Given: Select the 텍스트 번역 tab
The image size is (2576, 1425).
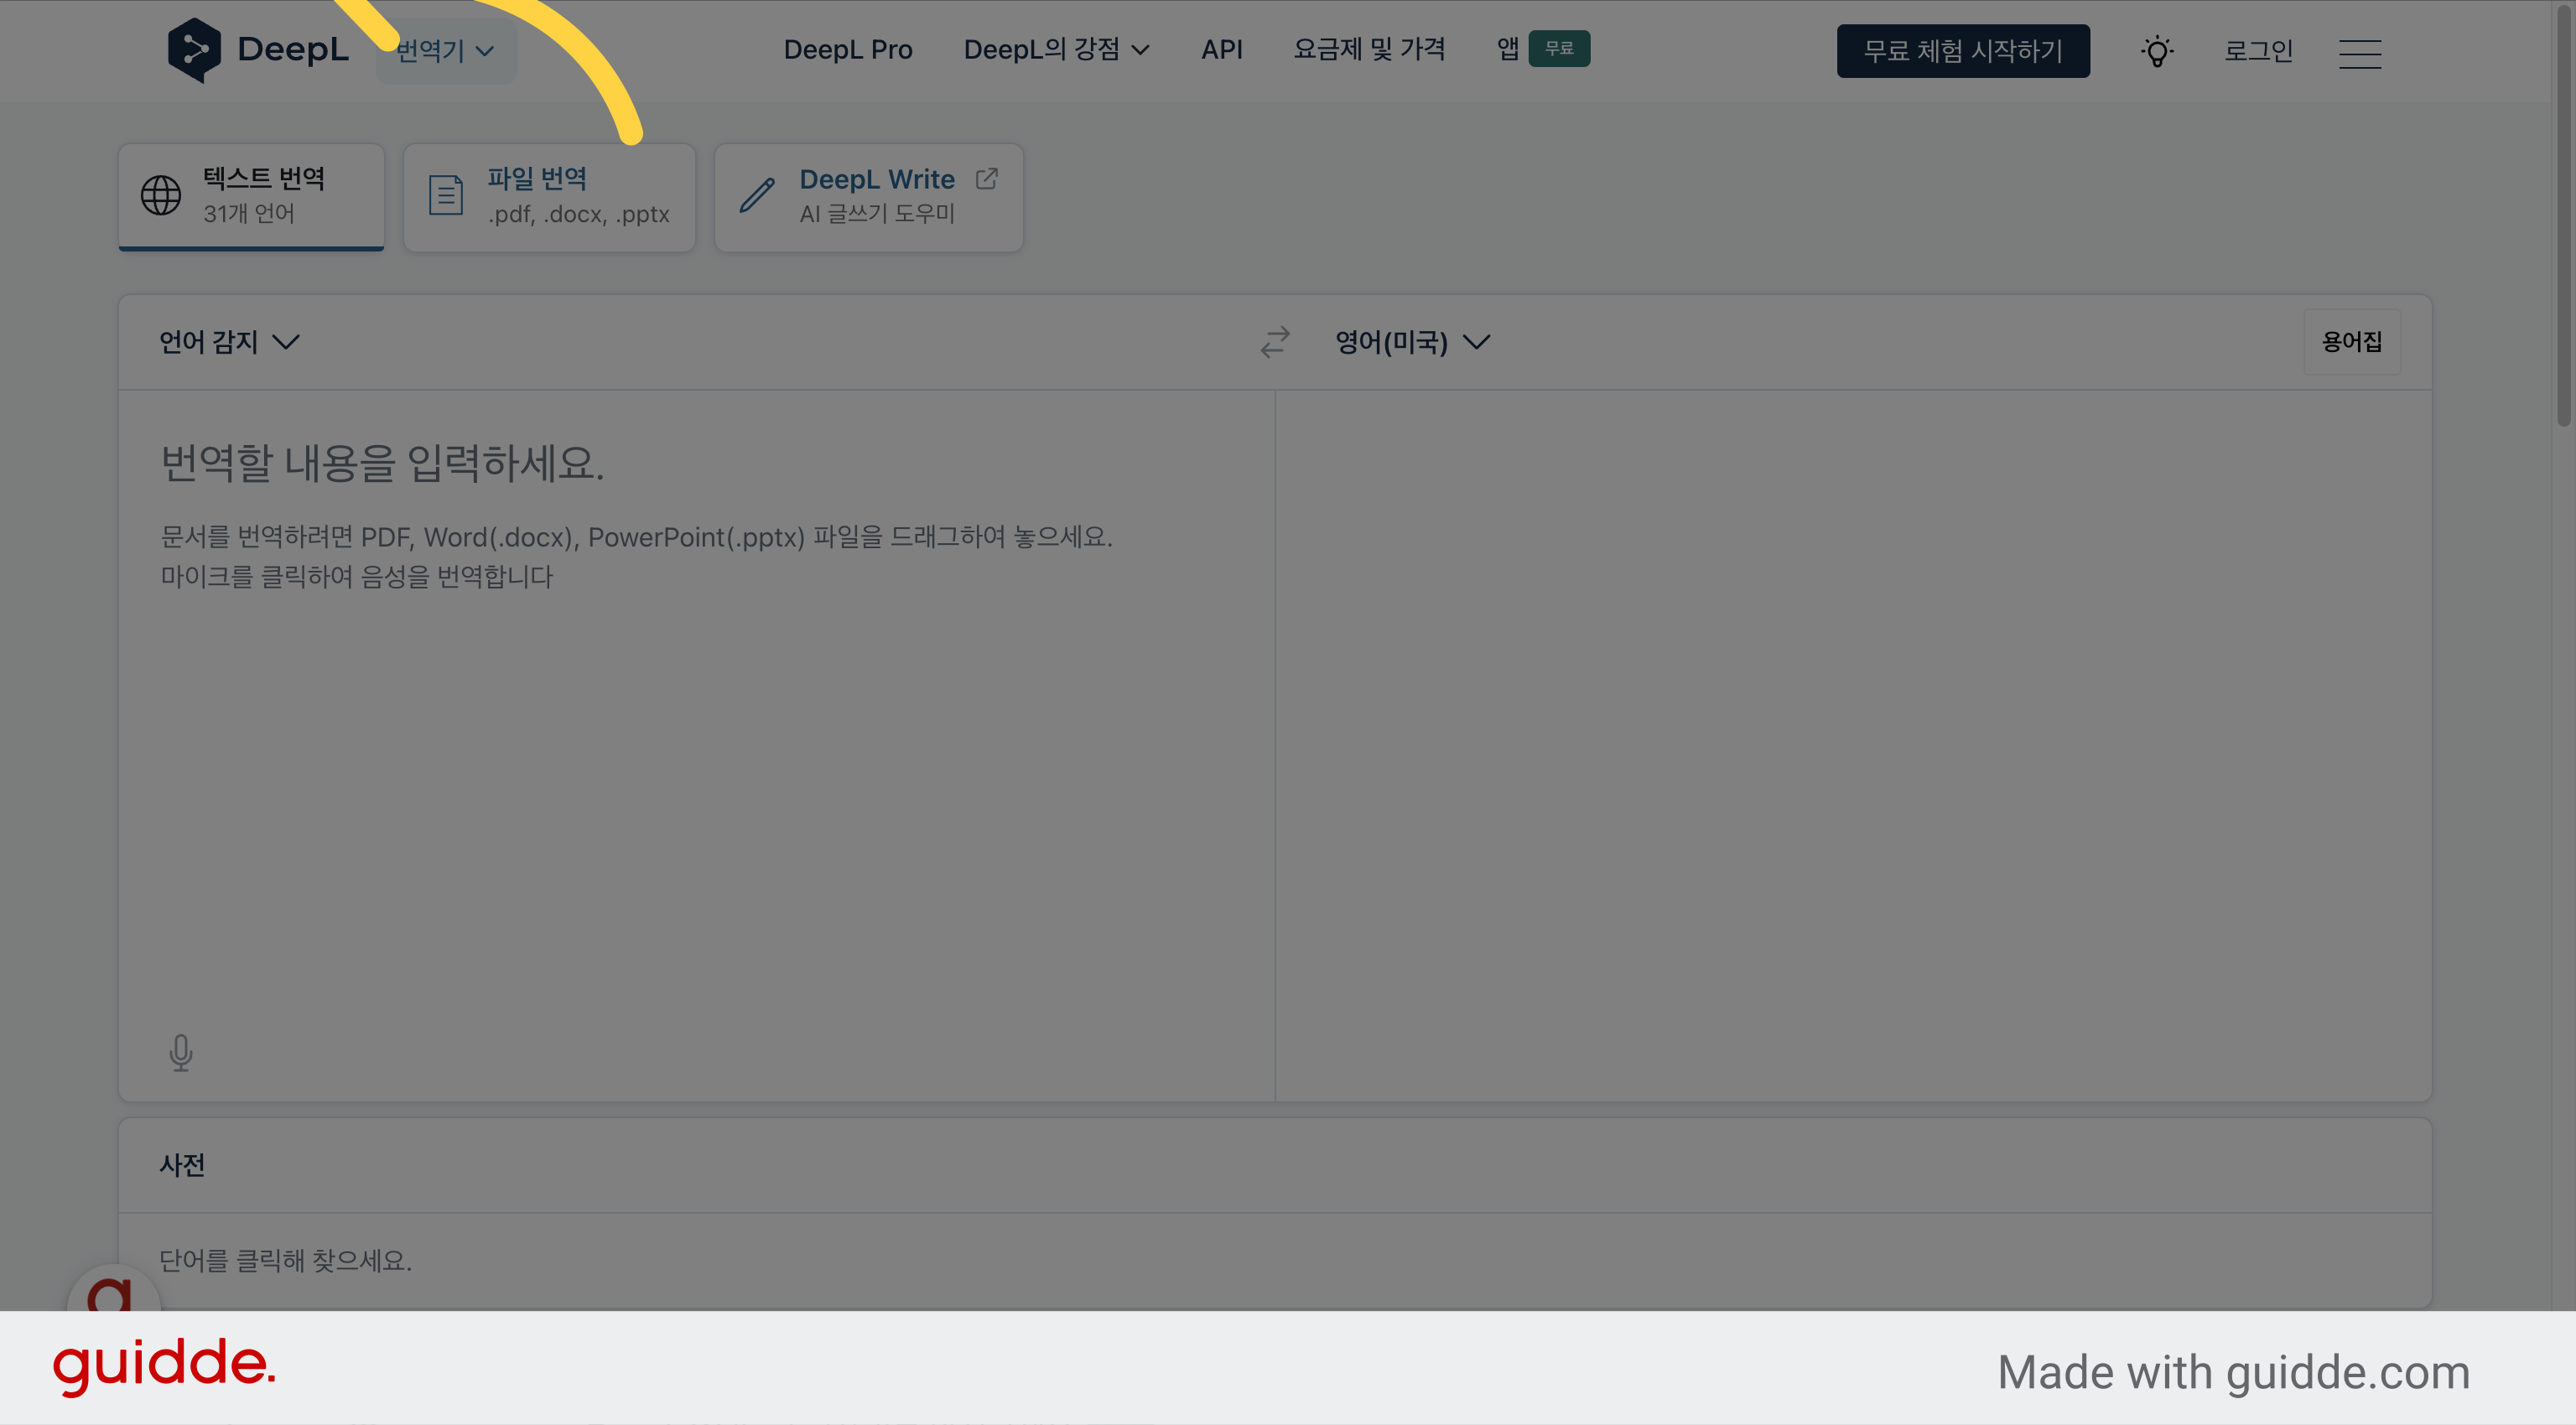Looking at the screenshot, I should [x=251, y=196].
